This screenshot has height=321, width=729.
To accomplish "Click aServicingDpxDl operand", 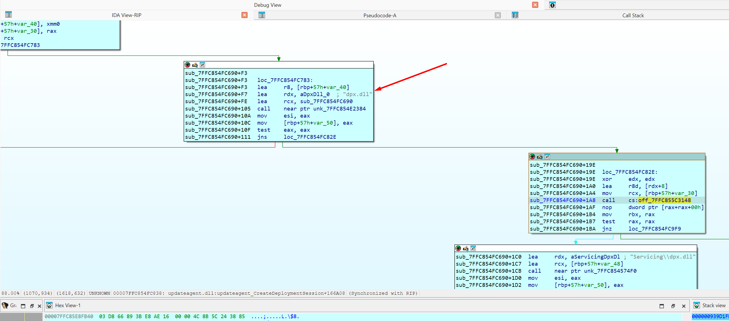I will point(595,257).
